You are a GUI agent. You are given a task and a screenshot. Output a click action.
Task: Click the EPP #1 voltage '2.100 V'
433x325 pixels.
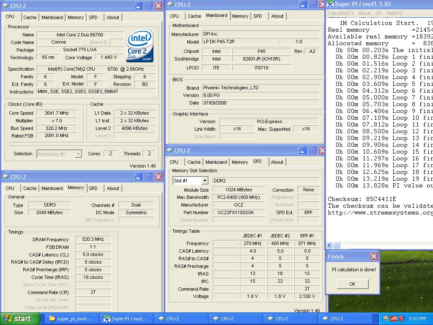pyautogui.click(x=307, y=296)
